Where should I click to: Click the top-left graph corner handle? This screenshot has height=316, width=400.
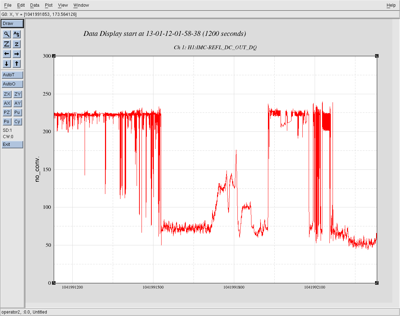[x=54, y=56]
